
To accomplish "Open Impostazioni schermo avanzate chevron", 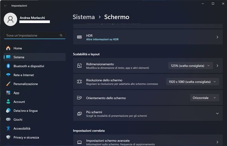I will click(x=217, y=142).
